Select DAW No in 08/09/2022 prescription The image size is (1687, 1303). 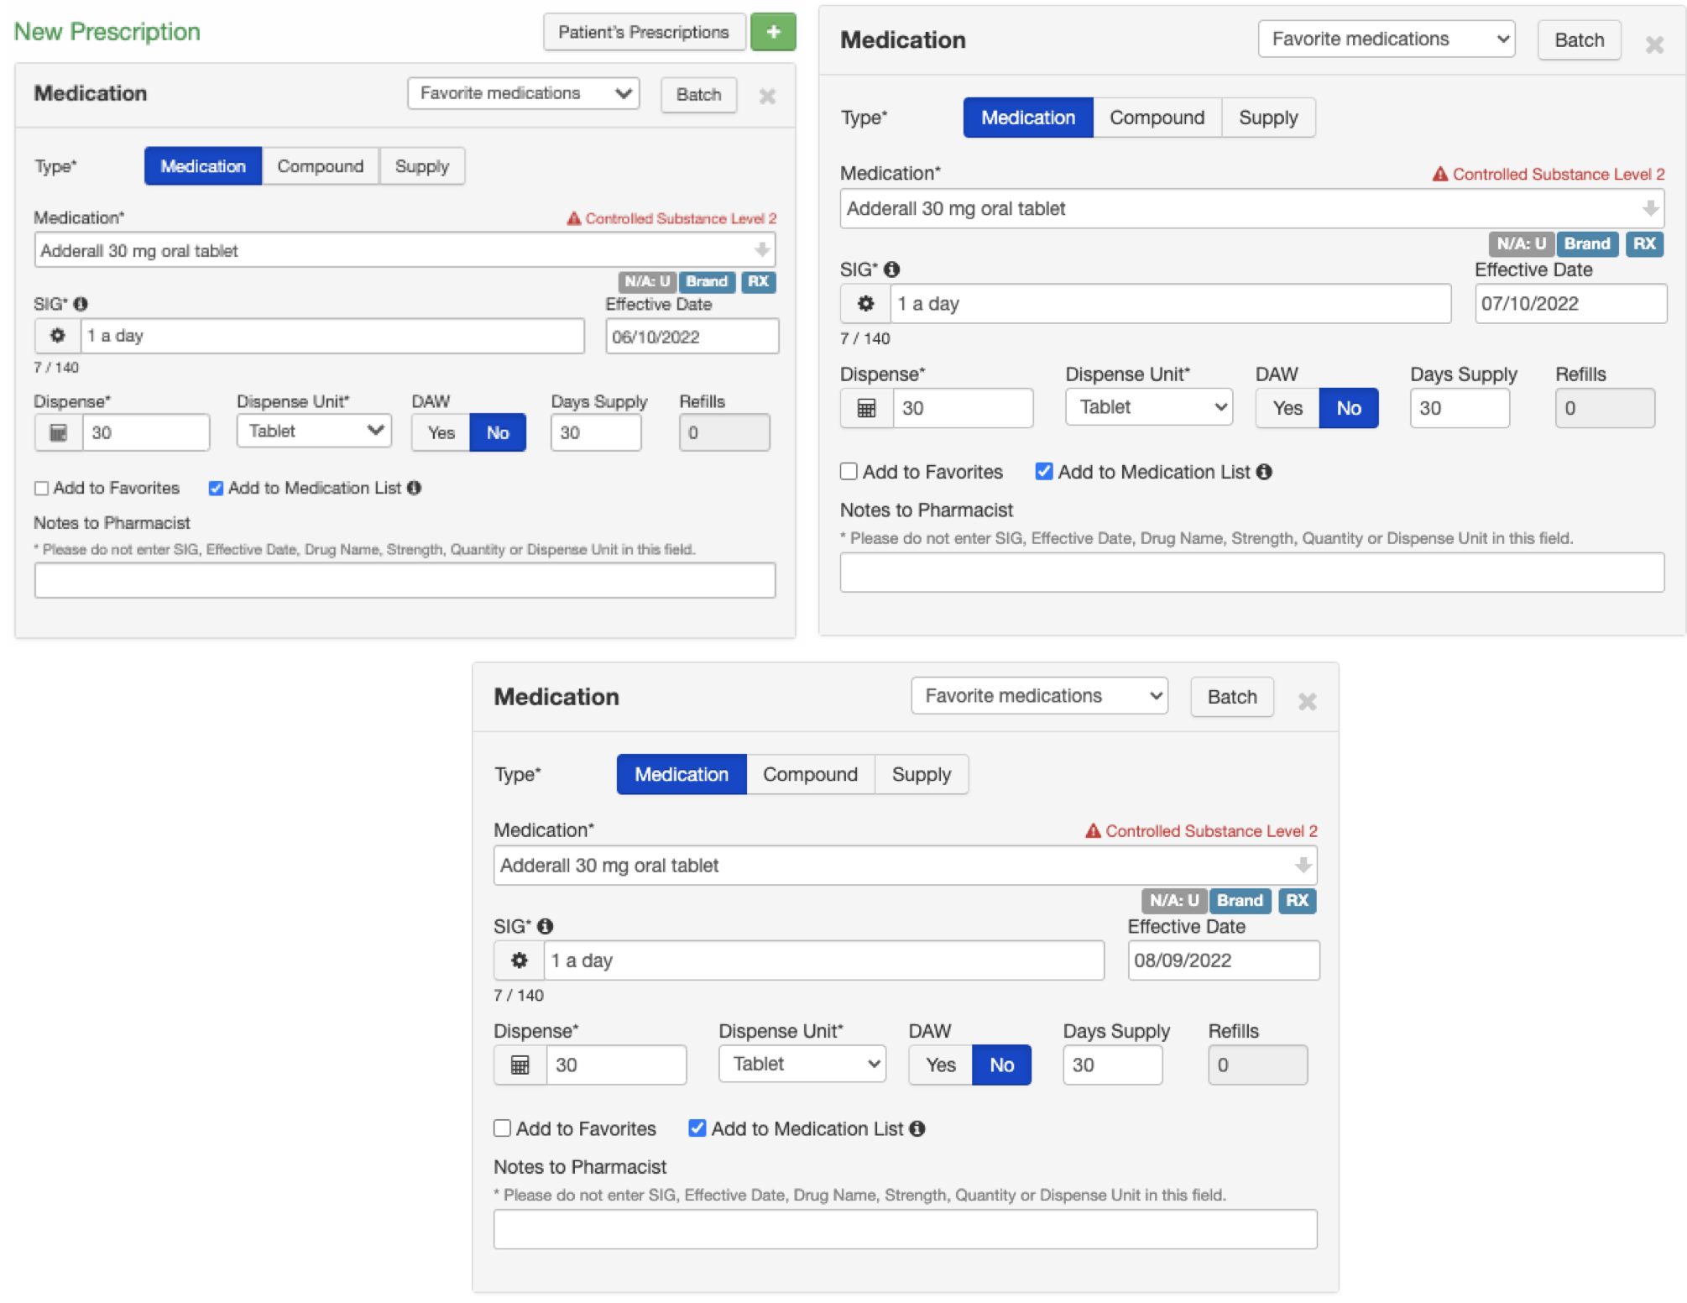1002,1065
